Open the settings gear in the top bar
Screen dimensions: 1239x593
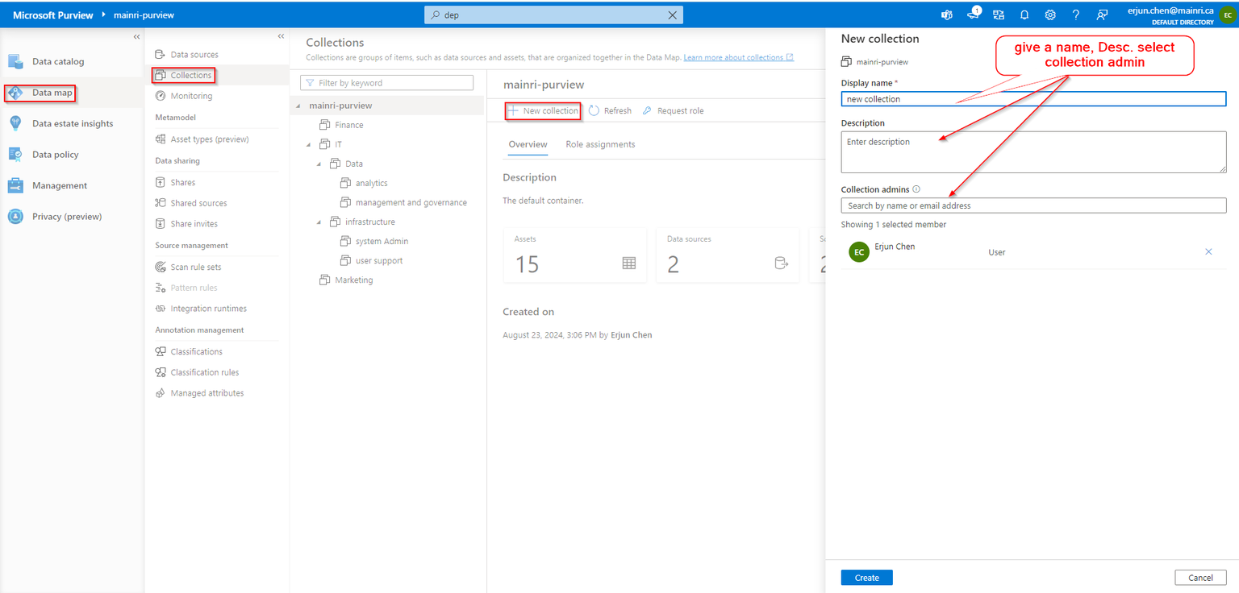pyautogui.click(x=1049, y=15)
